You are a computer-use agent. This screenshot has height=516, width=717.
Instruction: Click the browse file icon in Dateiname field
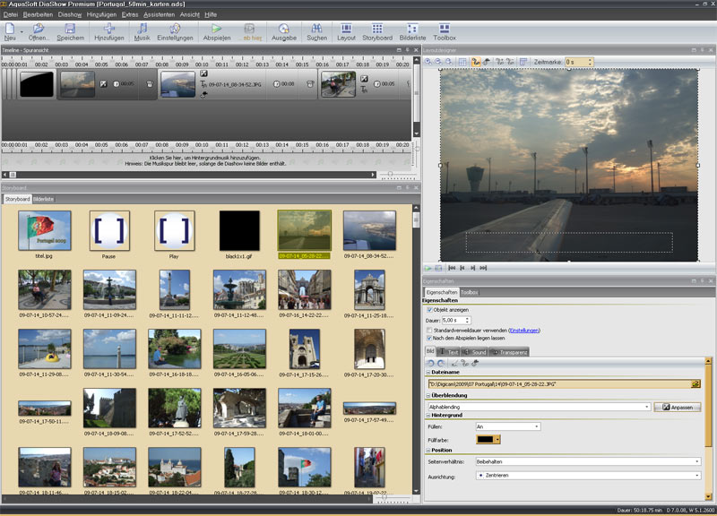click(x=695, y=383)
